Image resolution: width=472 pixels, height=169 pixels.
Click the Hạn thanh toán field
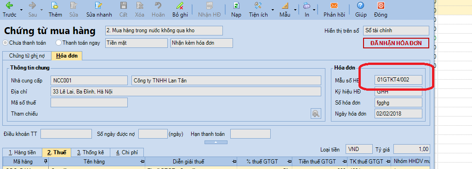[250, 134]
